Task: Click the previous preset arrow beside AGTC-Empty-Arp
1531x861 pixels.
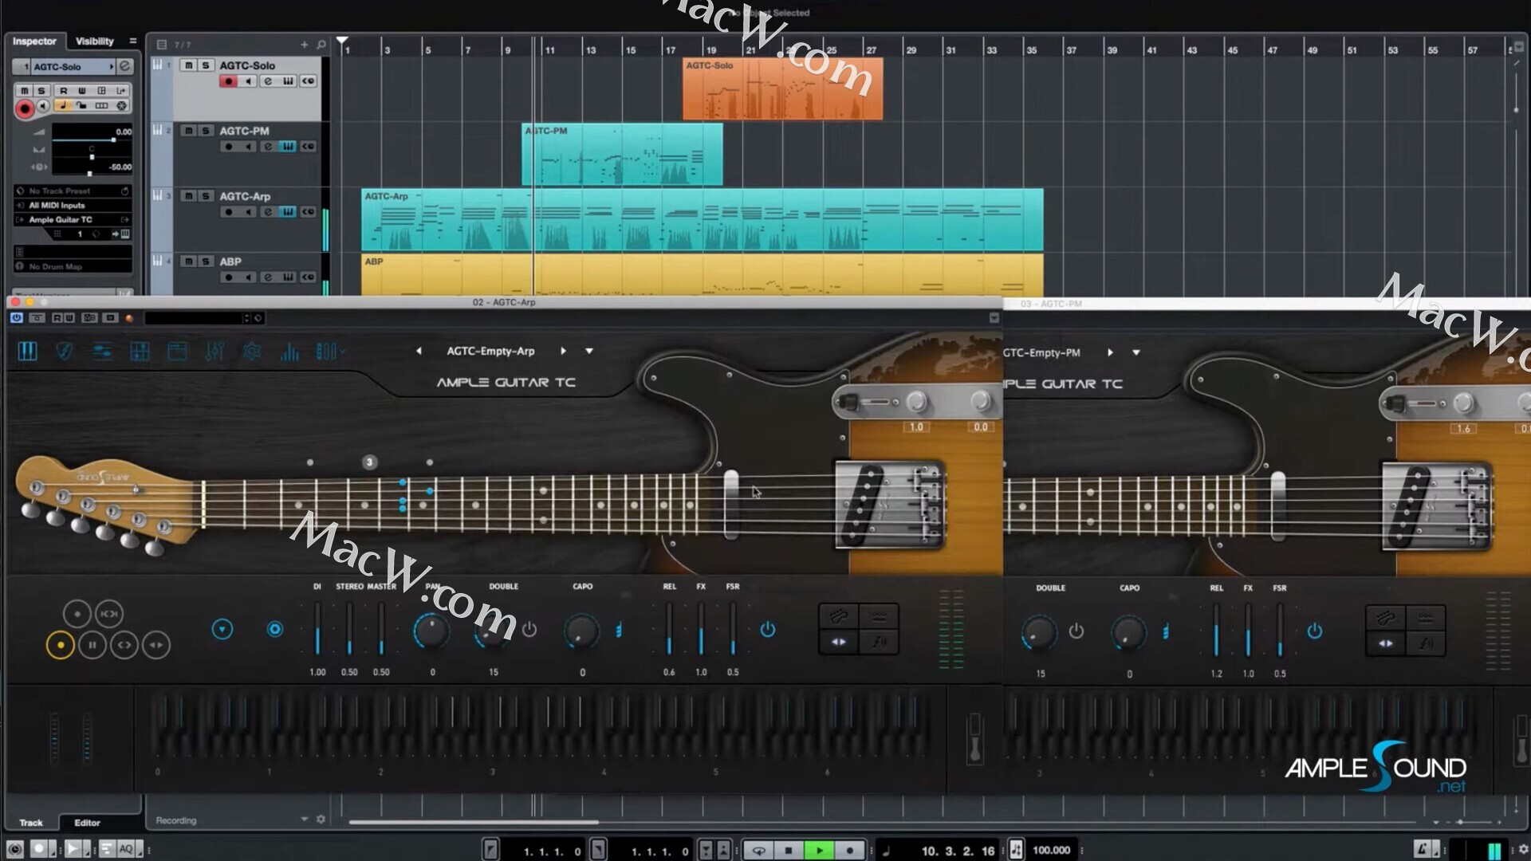Action: 419,351
